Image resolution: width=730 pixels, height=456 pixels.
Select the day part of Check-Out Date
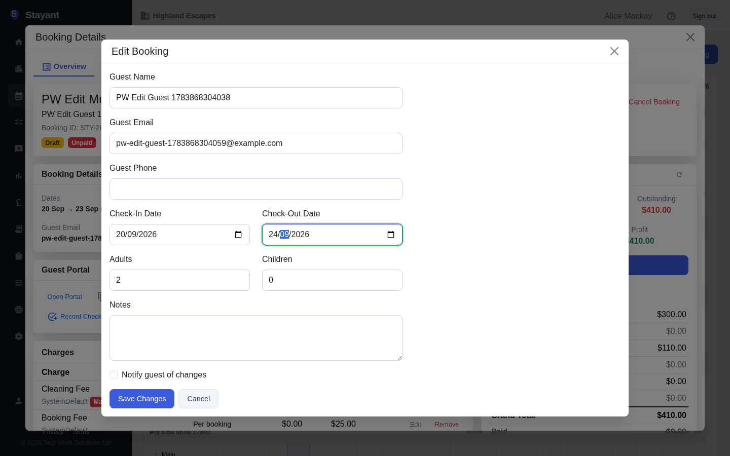[273, 235]
